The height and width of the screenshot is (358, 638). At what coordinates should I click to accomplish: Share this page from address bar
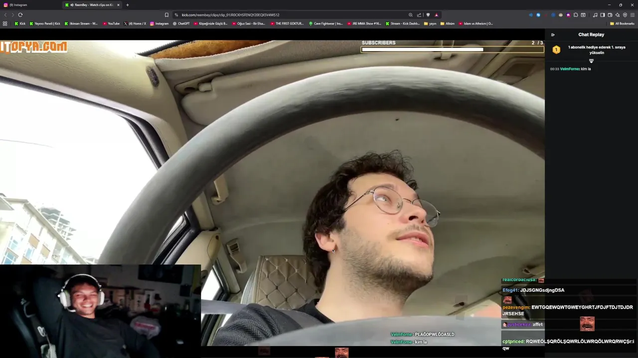(x=419, y=15)
